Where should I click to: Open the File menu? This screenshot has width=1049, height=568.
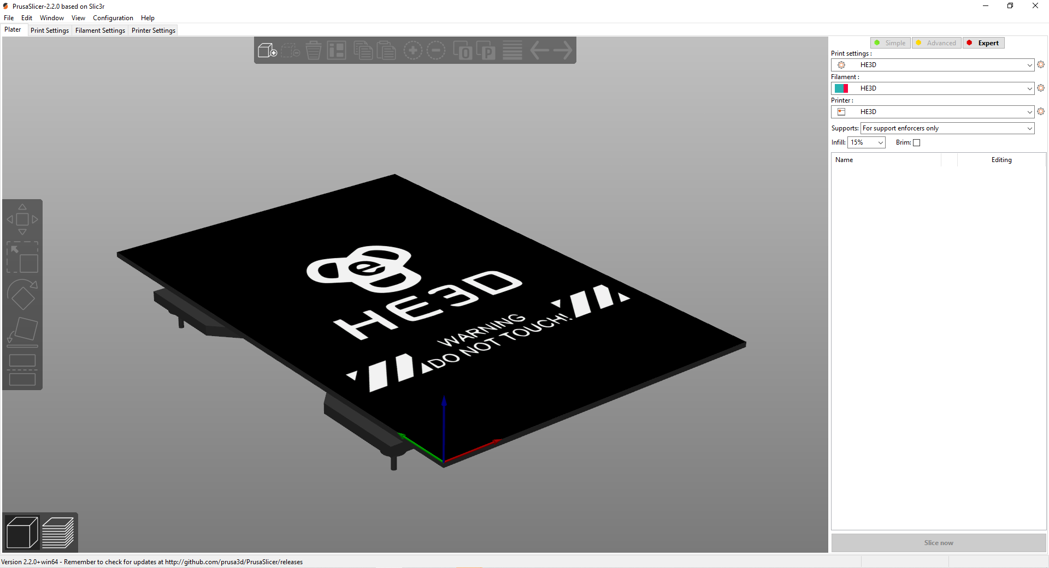pos(9,18)
